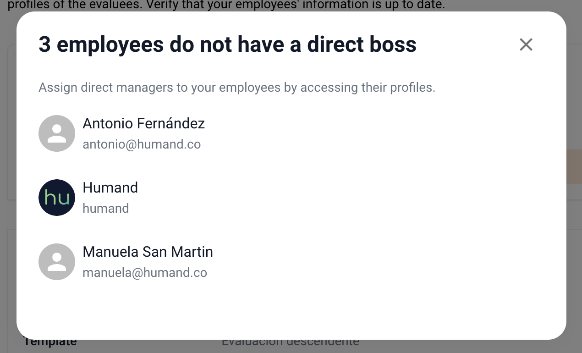Click the partially hidden orange button behind dialog
Image resolution: width=582 pixels, height=353 pixels.
coord(574,167)
